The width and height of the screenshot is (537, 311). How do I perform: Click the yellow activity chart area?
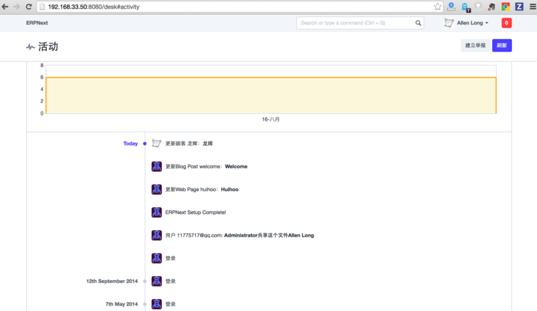point(271,95)
